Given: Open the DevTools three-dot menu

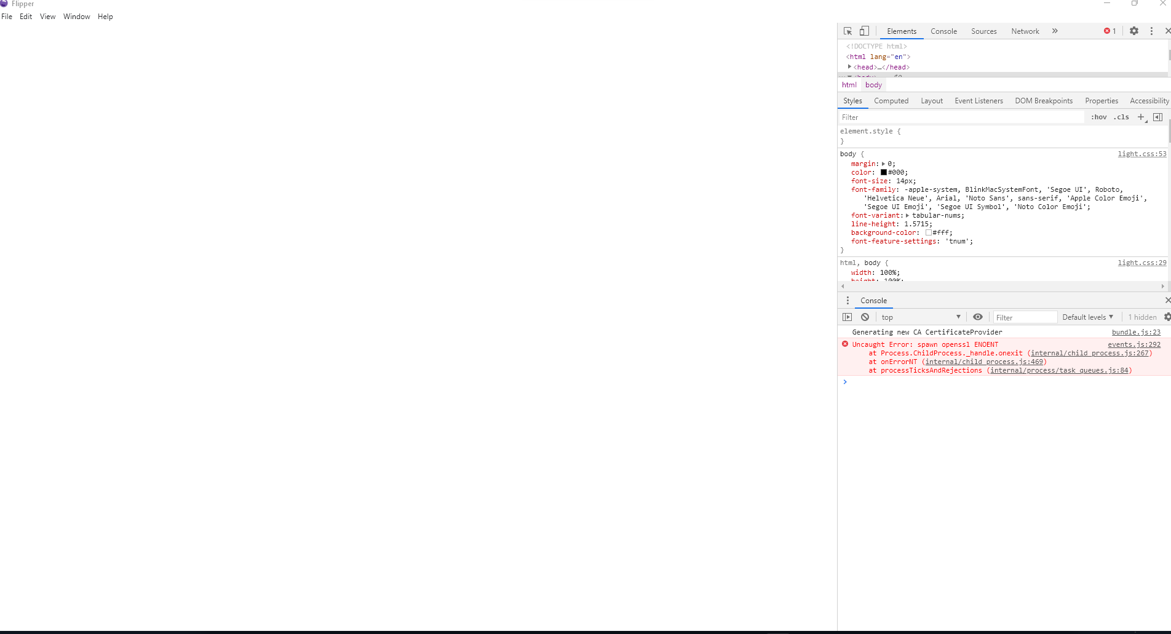Looking at the screenshot, I should coord(1151,31).
